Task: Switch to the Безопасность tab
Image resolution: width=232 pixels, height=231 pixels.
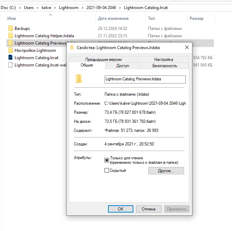Action: [165, 66]
